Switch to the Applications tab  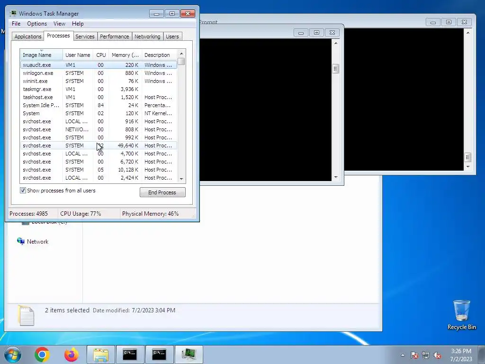[28, 36]
